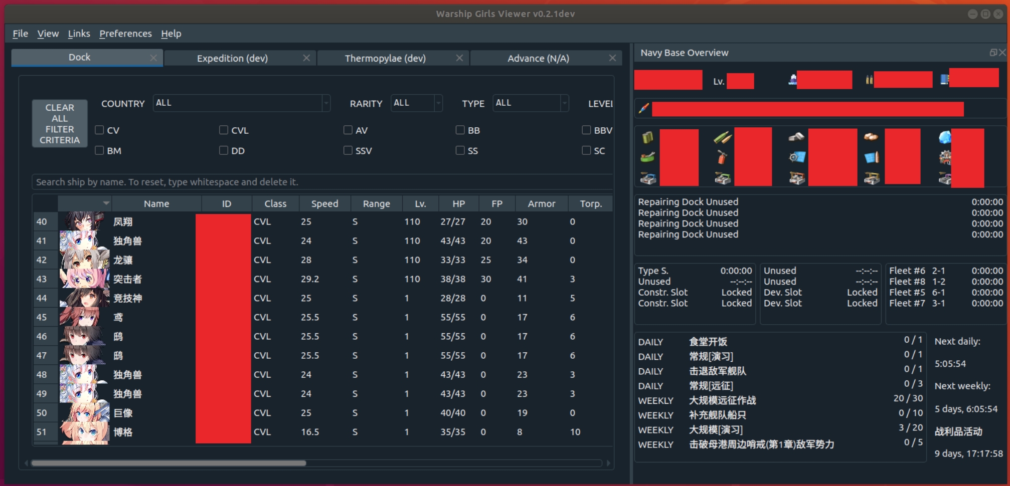
Task: Click the ship portrait in row 40
Action: [84, 221]
